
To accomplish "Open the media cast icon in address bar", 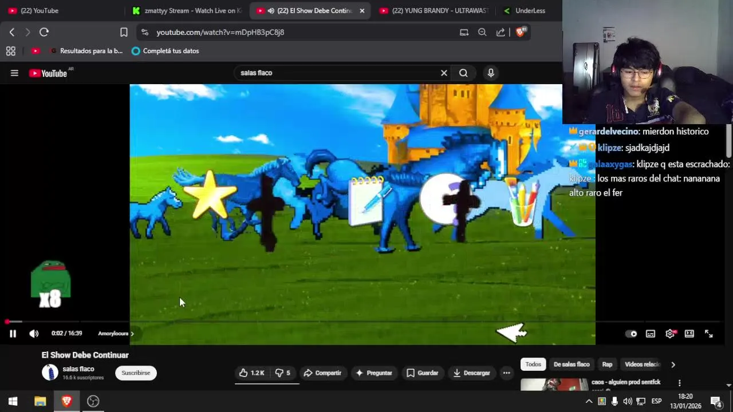I will pos(464,32).
